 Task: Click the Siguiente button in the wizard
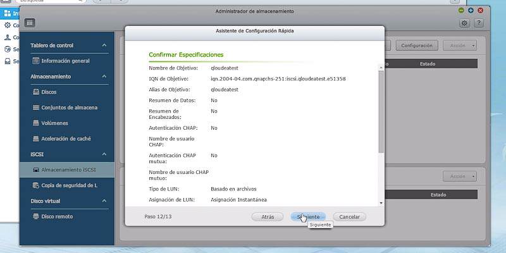pos(308,217)
